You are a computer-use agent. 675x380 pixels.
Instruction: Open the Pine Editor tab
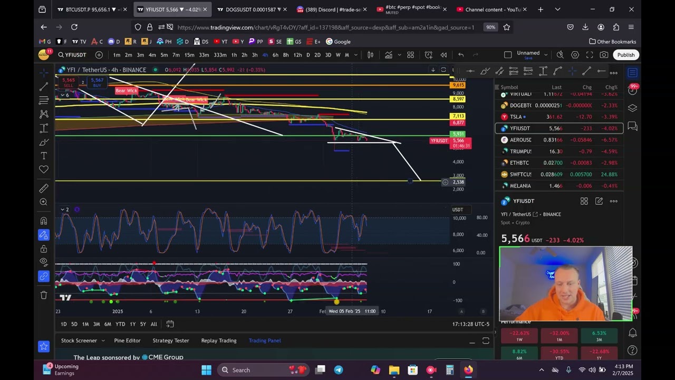click(x=127, y=340)
